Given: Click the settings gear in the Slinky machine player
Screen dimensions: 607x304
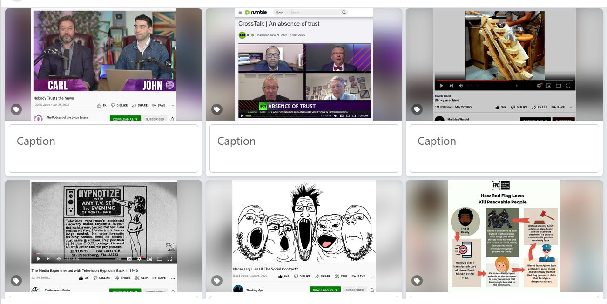Looking at the screenshot, I should click(539, 86).
